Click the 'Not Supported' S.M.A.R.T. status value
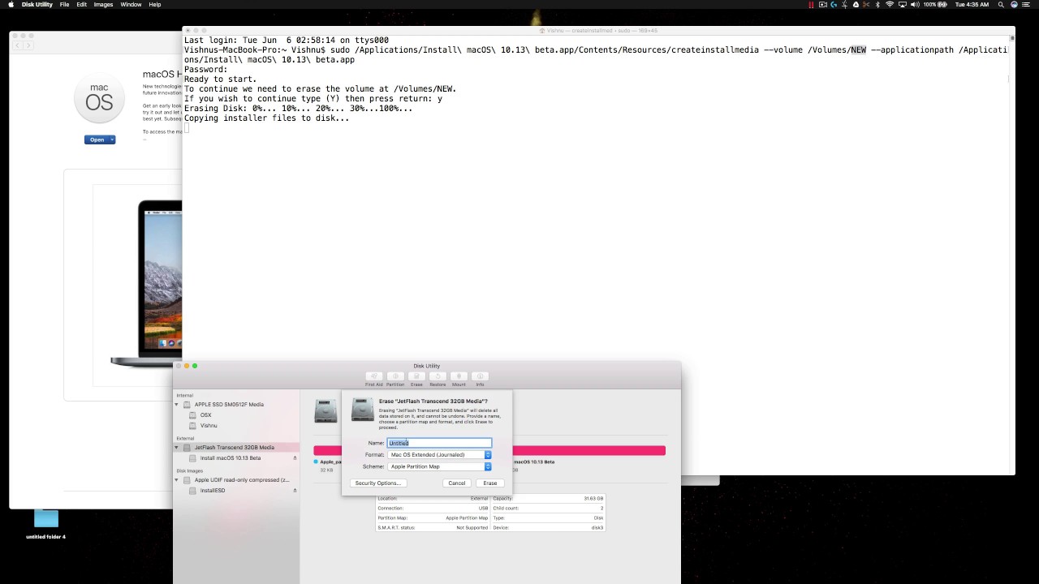 click(472, 528)
